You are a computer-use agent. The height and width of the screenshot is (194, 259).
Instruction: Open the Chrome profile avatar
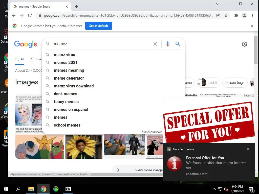pyautogui.click(x=244, y=15)
